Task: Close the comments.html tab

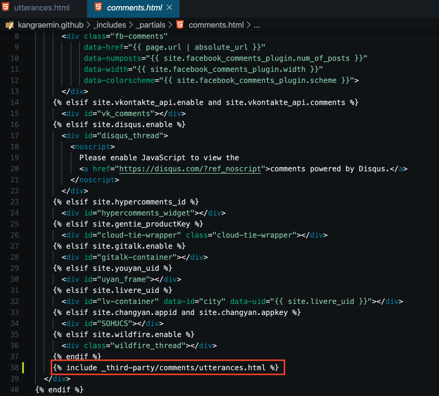Action: (169, 7)
